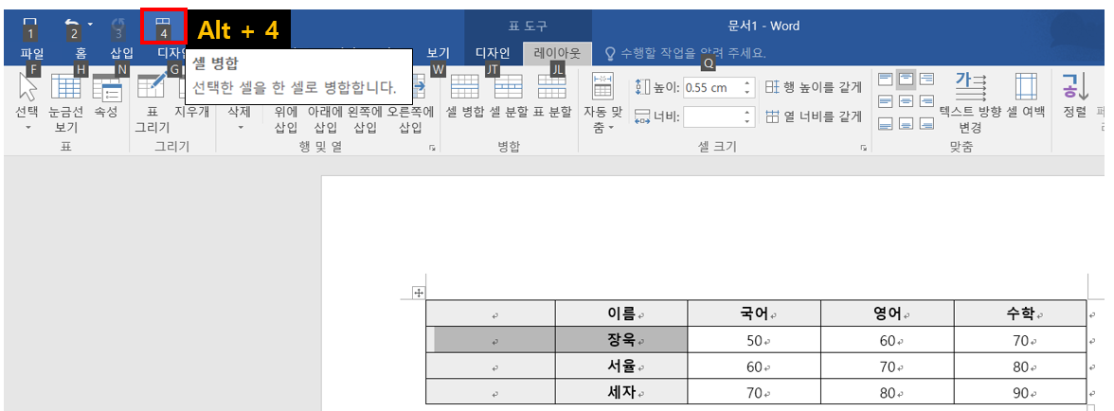The height and width of the screenshot is (411, 1114).
Task: Activate 표 그리기 (Draw Table) pencil tool
Action: click(x=152, y=105)
